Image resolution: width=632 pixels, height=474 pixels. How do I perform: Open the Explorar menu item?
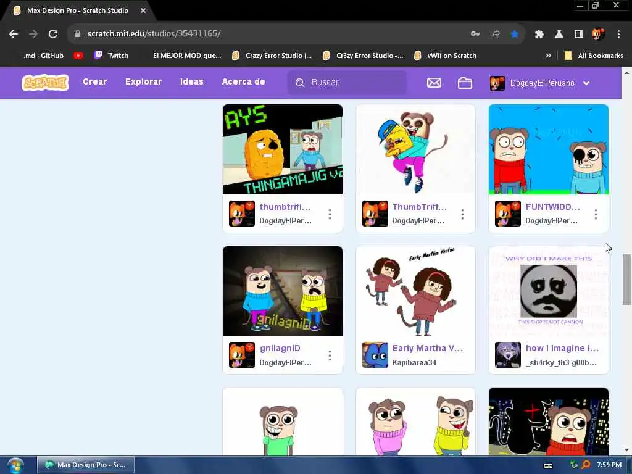[x=143, y=82]
